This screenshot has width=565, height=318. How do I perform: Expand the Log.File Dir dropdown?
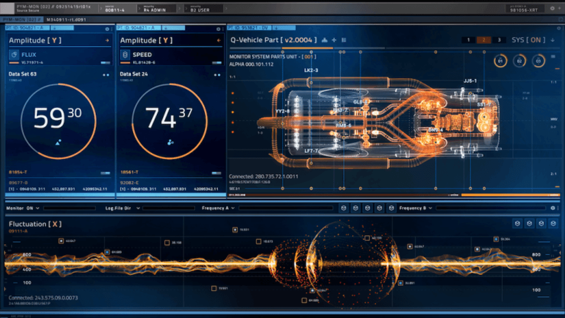(138, 208)
